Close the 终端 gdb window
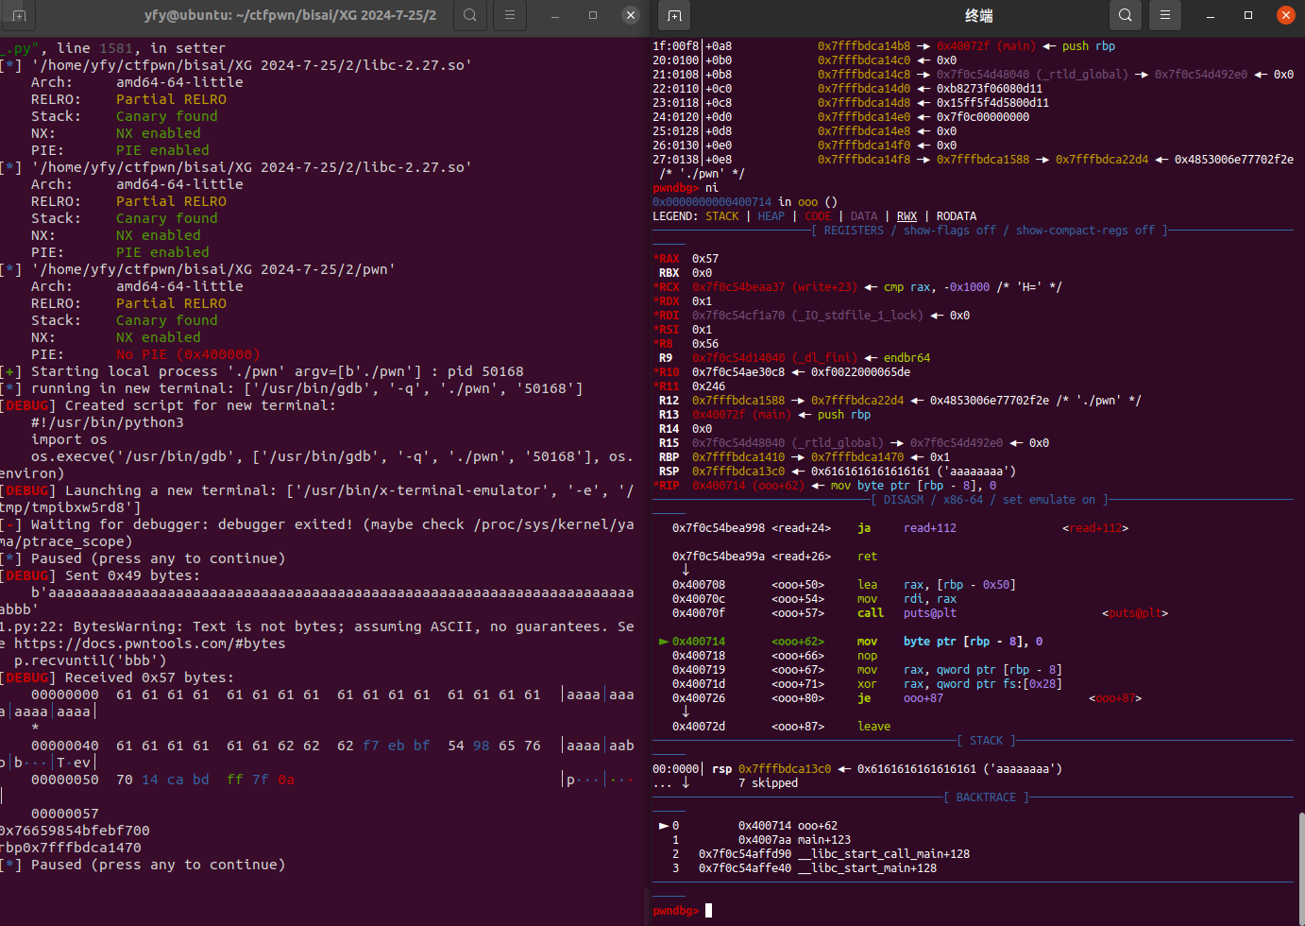Screen dimensions: 1305x926 1286,15
